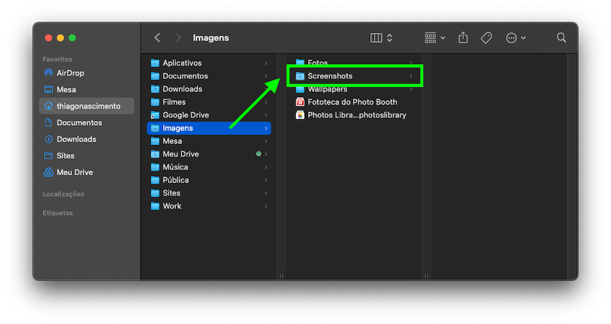
Task: Click the Filmes folder icon
Action: tap(155, 102)
